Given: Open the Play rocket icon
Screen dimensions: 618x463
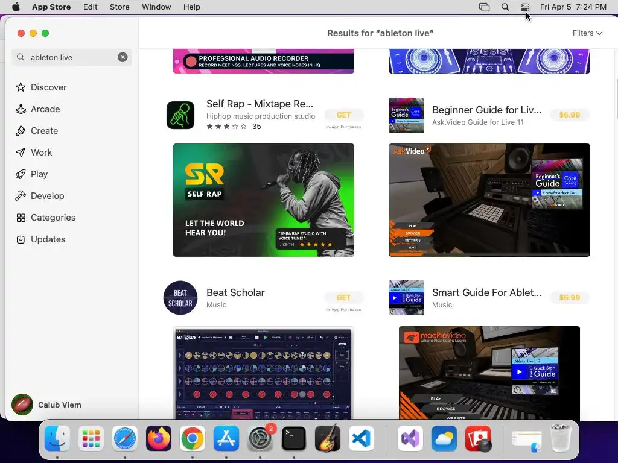Looking at the screenshot, I should [x=21, y=174].
